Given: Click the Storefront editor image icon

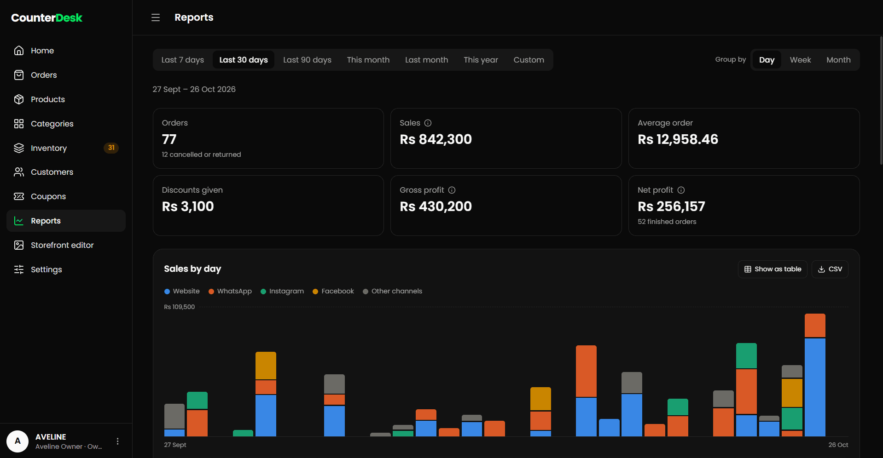Looking at the screenshot, I should tap(19, 245).
